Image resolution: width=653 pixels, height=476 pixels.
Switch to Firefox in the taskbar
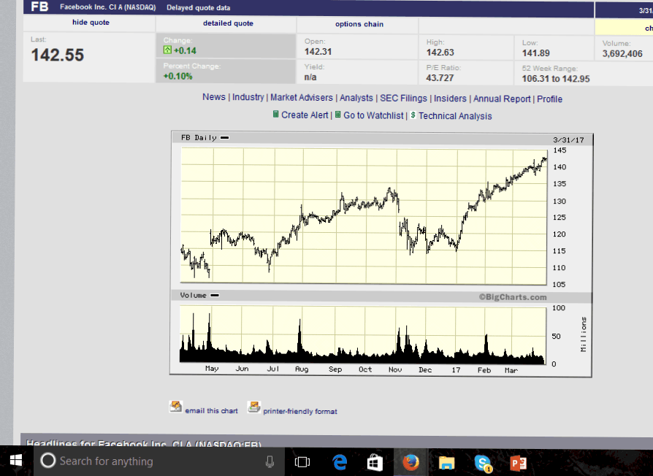pos(410,462)
